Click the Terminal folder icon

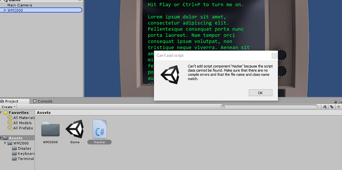[x=15, y=159]
